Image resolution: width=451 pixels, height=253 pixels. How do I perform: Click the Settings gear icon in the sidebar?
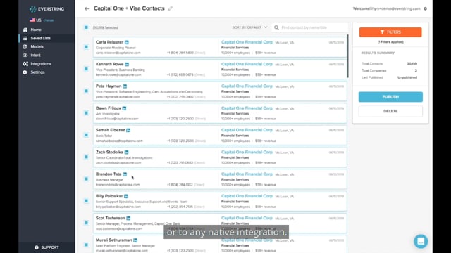click(x=25, y=72)
